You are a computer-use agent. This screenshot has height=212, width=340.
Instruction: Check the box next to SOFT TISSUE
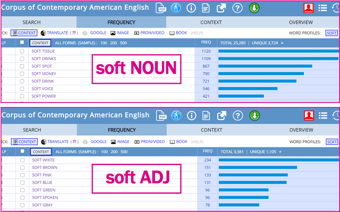(x=22, y=51)
